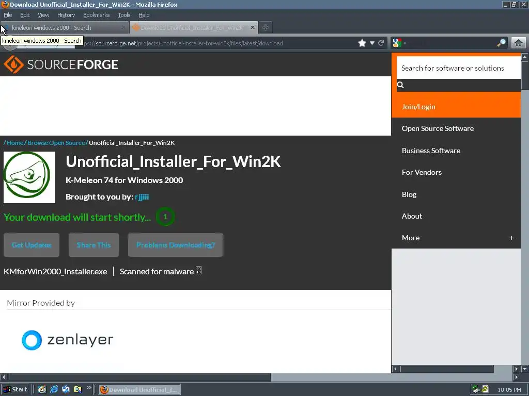Screen dimensions: 529x396
Task: Expand the quick launch overflow chevron
Action: [x=89, y=388]
